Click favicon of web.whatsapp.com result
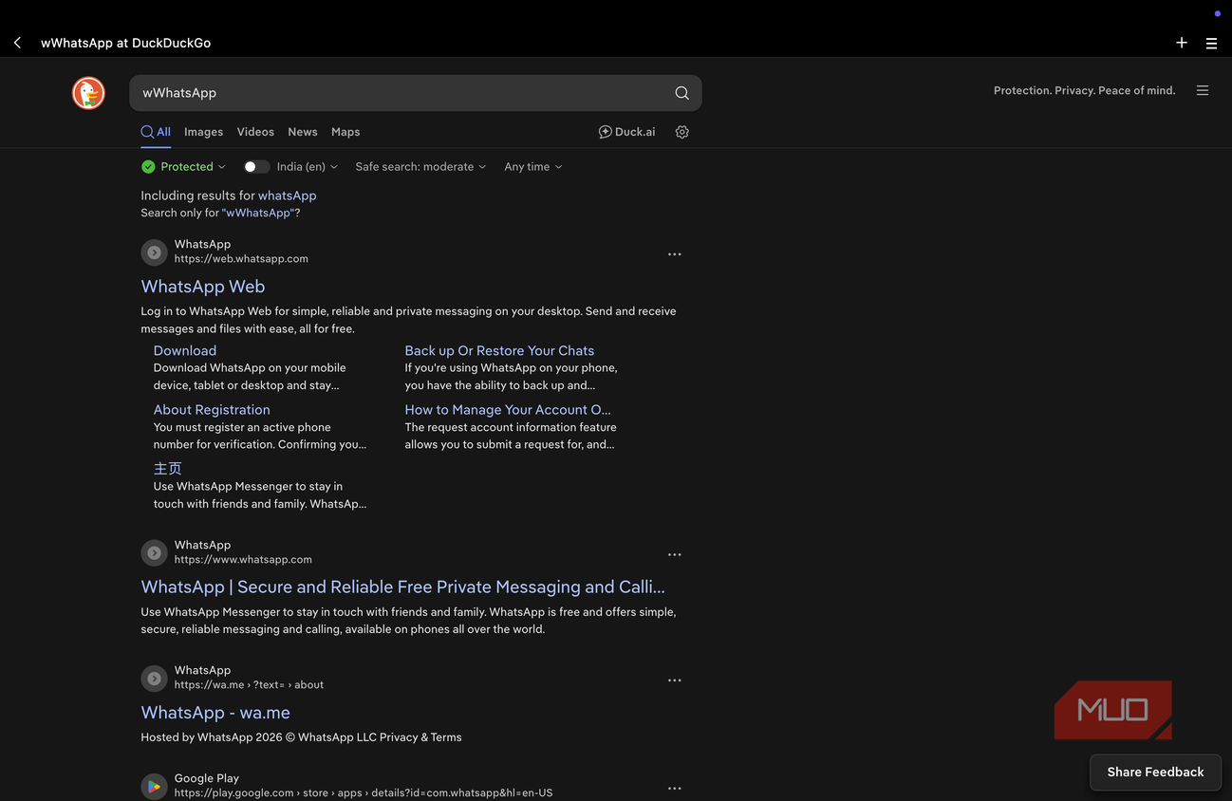The width and height of the screenshot is (1232, 801). 154,252
